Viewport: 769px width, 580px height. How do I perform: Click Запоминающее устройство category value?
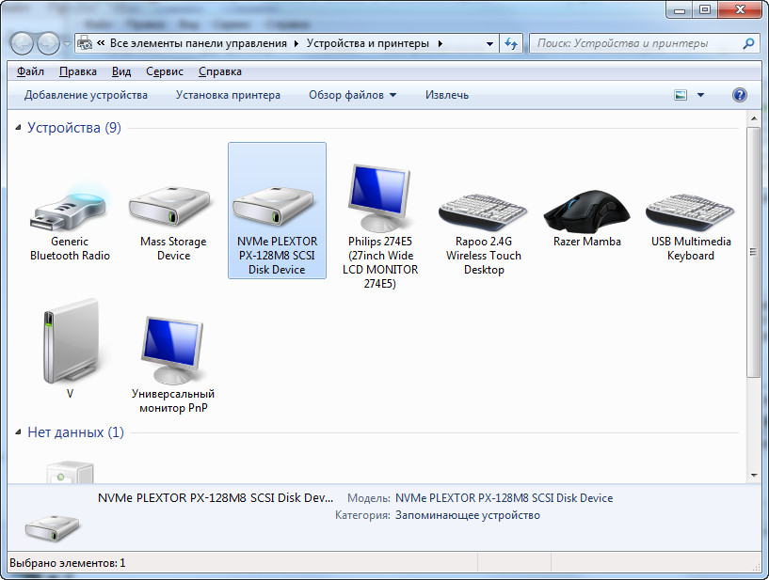[x=468, y=515]
